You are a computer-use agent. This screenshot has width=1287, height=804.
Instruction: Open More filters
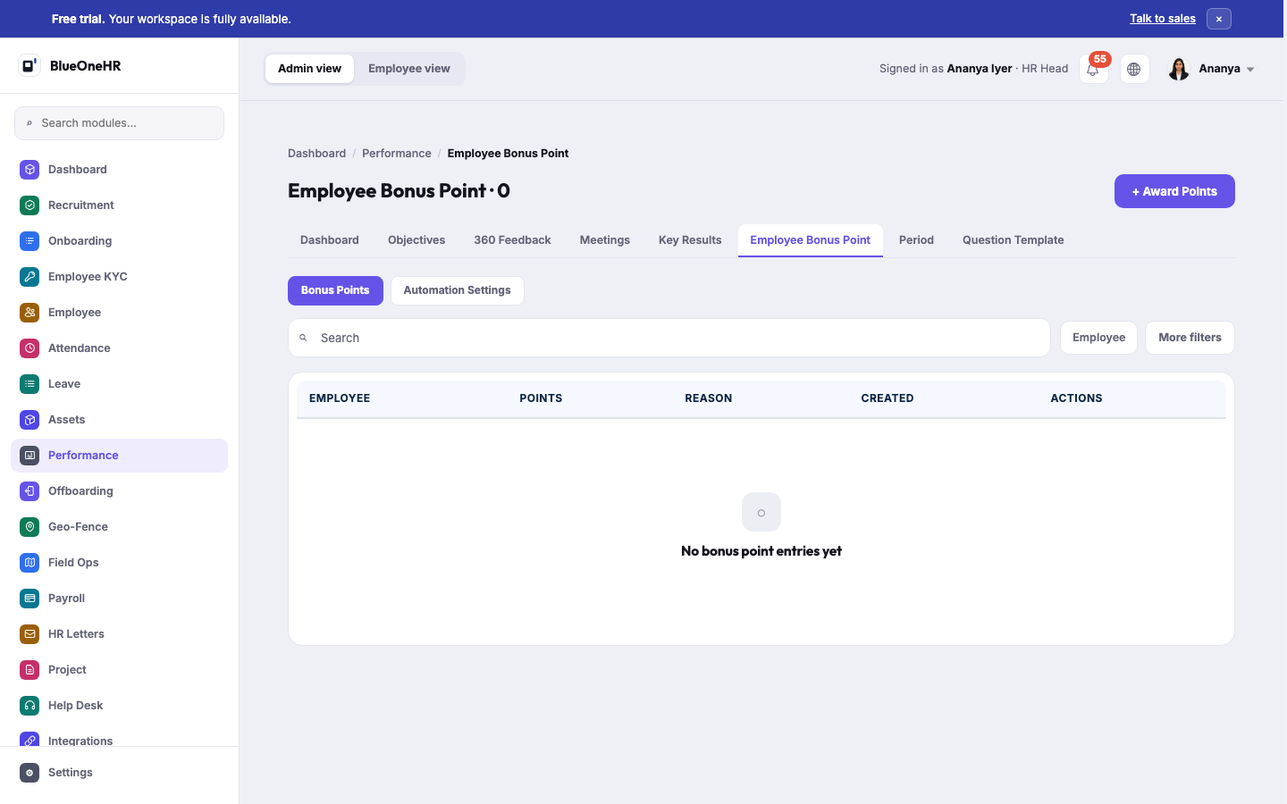[1190, 338]
